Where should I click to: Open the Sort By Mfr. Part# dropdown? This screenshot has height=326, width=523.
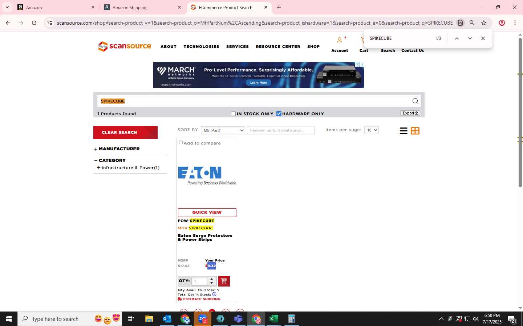coord(223,130)
